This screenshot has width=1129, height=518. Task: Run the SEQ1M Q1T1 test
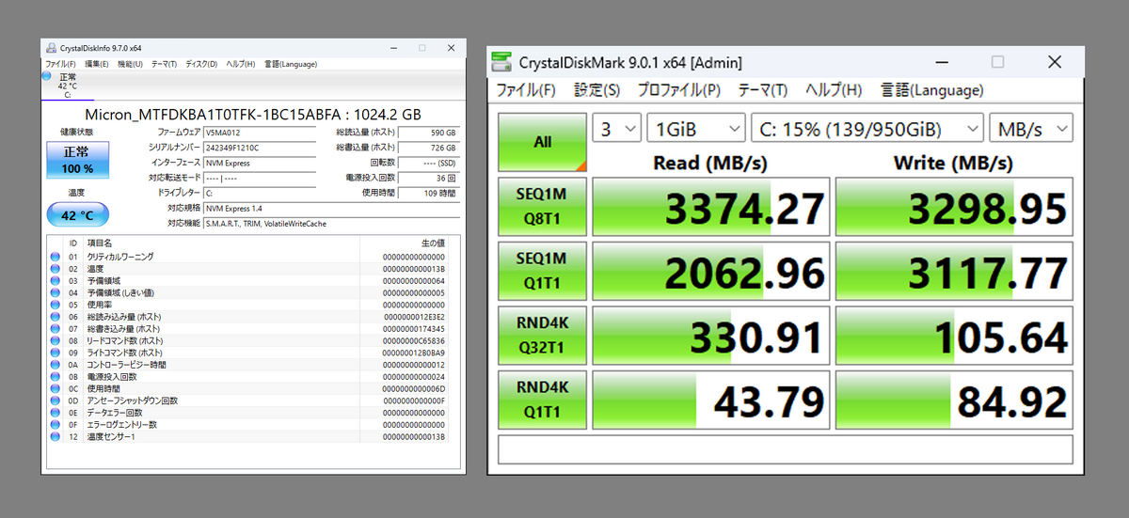tap(543, 270)
